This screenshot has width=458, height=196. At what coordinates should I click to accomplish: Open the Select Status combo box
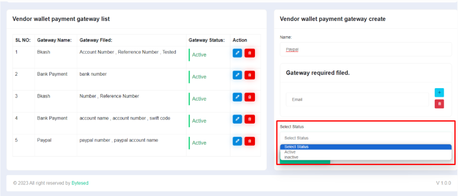tap(366, 138)
